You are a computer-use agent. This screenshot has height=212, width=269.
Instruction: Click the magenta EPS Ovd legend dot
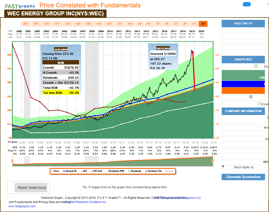click(x=92, y=171)
